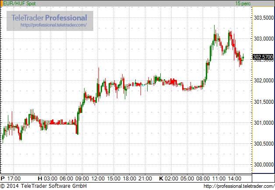
Task: Select the 300,5000 price axis label
Action: tap(264, 144)
